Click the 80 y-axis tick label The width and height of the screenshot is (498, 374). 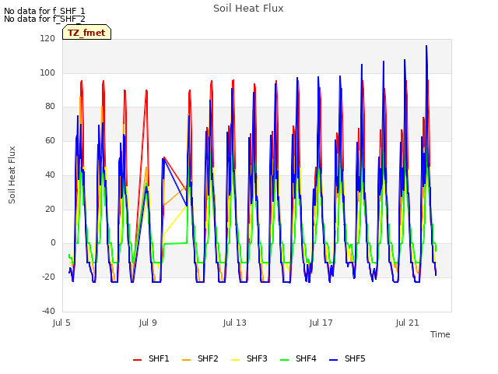[x=50, y=106]
